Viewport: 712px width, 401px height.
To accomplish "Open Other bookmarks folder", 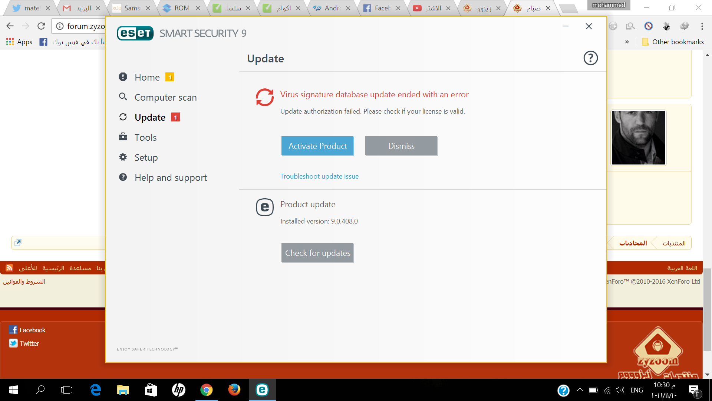I will click(673, 42).
